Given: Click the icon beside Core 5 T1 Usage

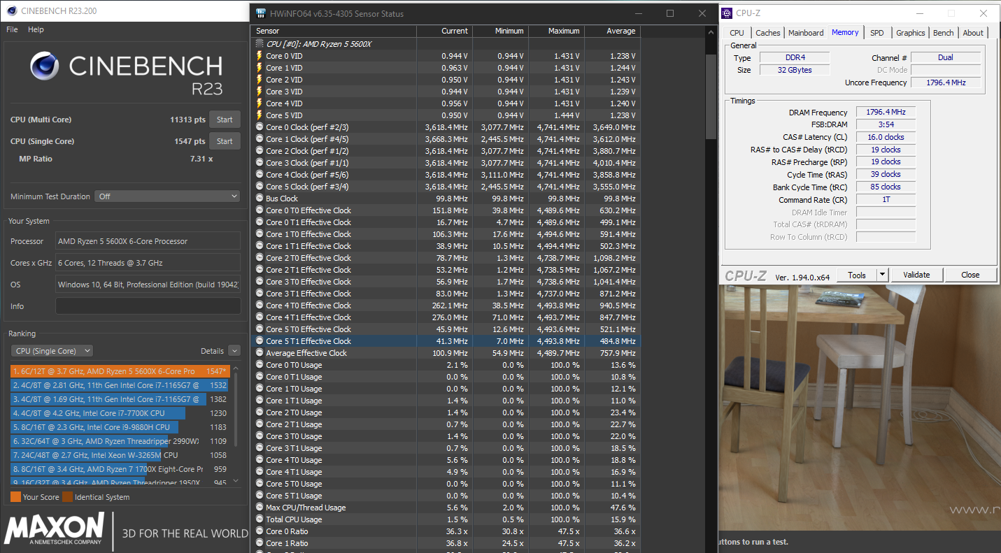Looking at the screenshot, I should pos(260,496).
